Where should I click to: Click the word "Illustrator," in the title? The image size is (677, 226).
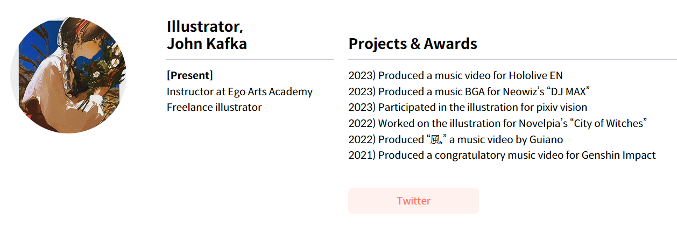click(x=201, y=26)
